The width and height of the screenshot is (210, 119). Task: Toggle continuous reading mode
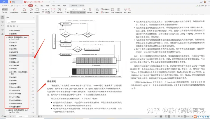(81, 12)
